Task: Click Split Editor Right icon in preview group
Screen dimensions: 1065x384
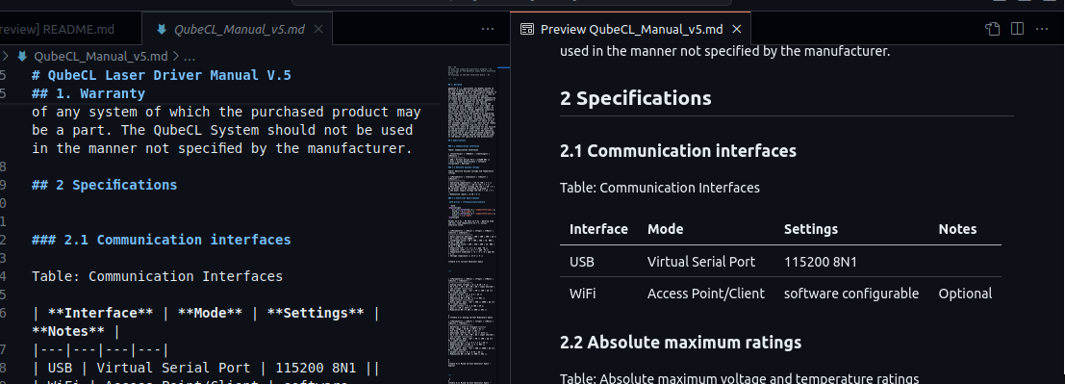Action: point(1017,29)
